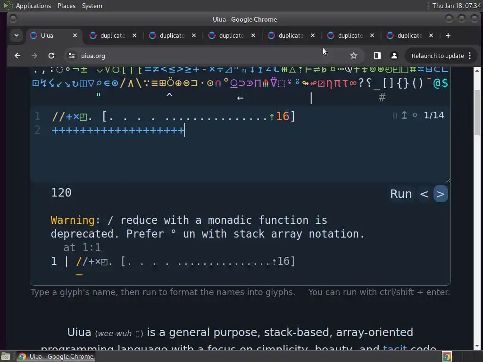Insert the vertical bar signature glyph
Image resolution: width=483 pixels, height=362 pixels.
(311, 98)
